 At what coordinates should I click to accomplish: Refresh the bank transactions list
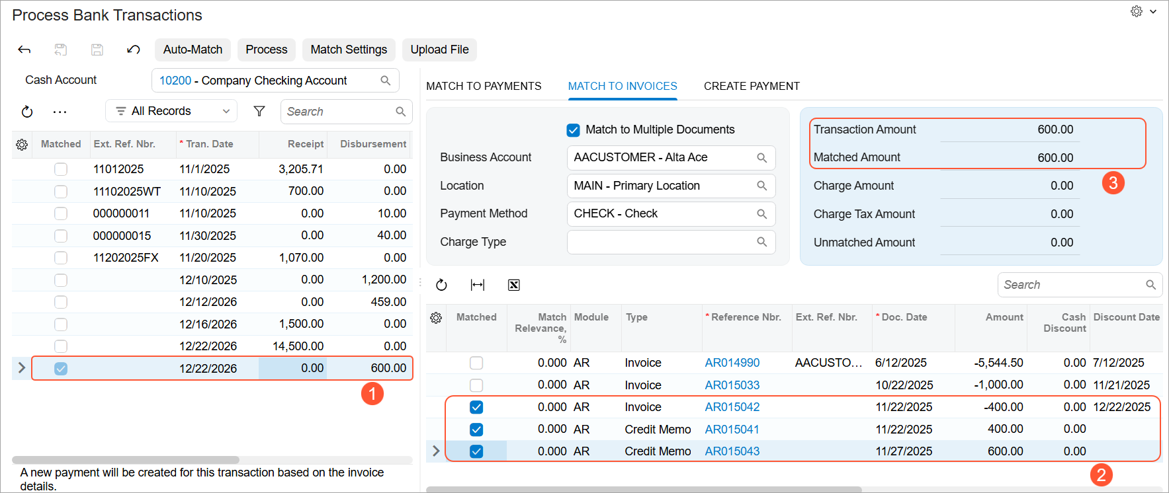coord(27,112)
